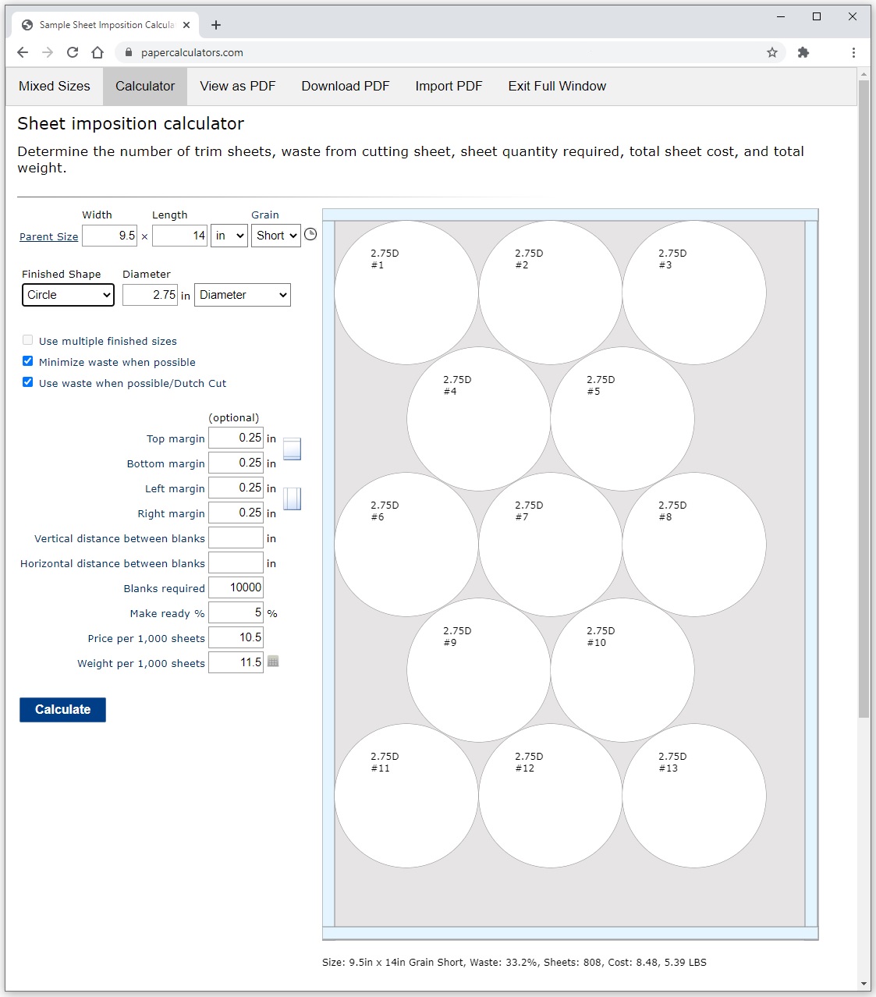This screenshot has width=876, height=997.
Task: Go to the browser home page
Action: tap(98, 52)
